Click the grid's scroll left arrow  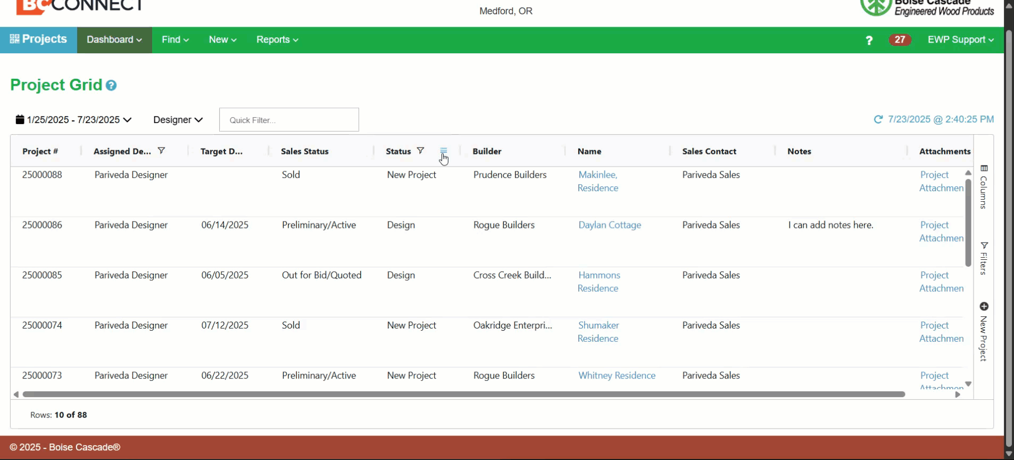[x=16, y=395]
